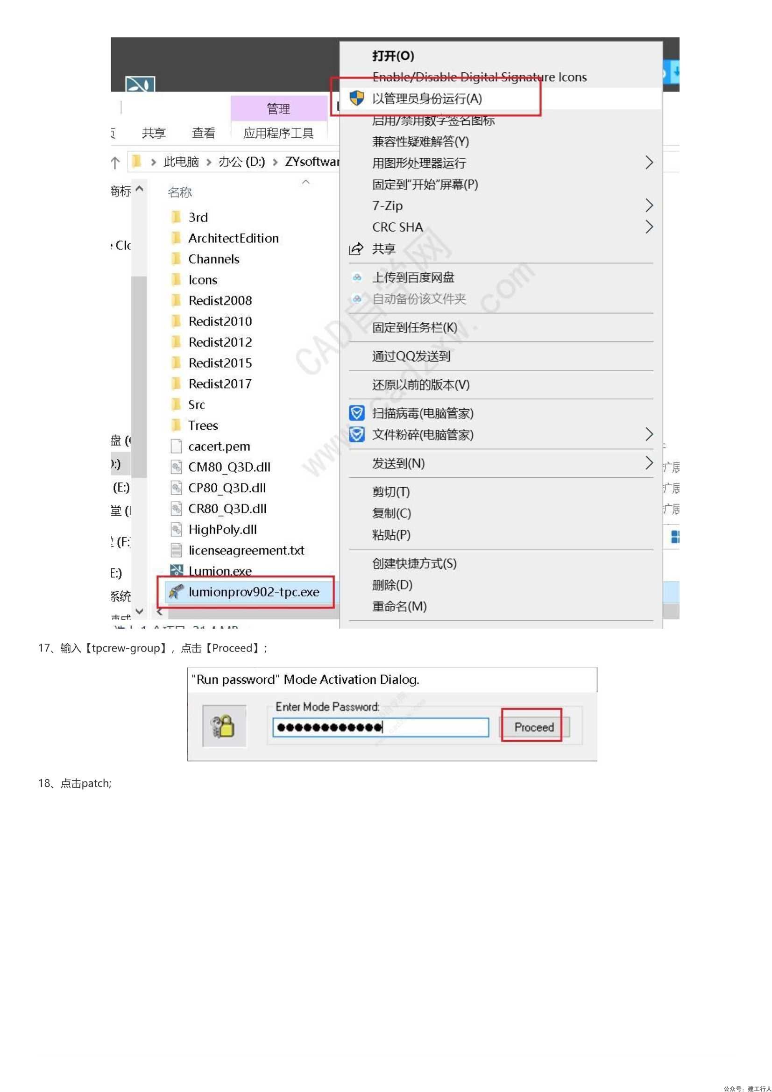Click the navigation pane scrollbar up arrow
This screenshot has height=1092, width=772.
coord(139,189)
